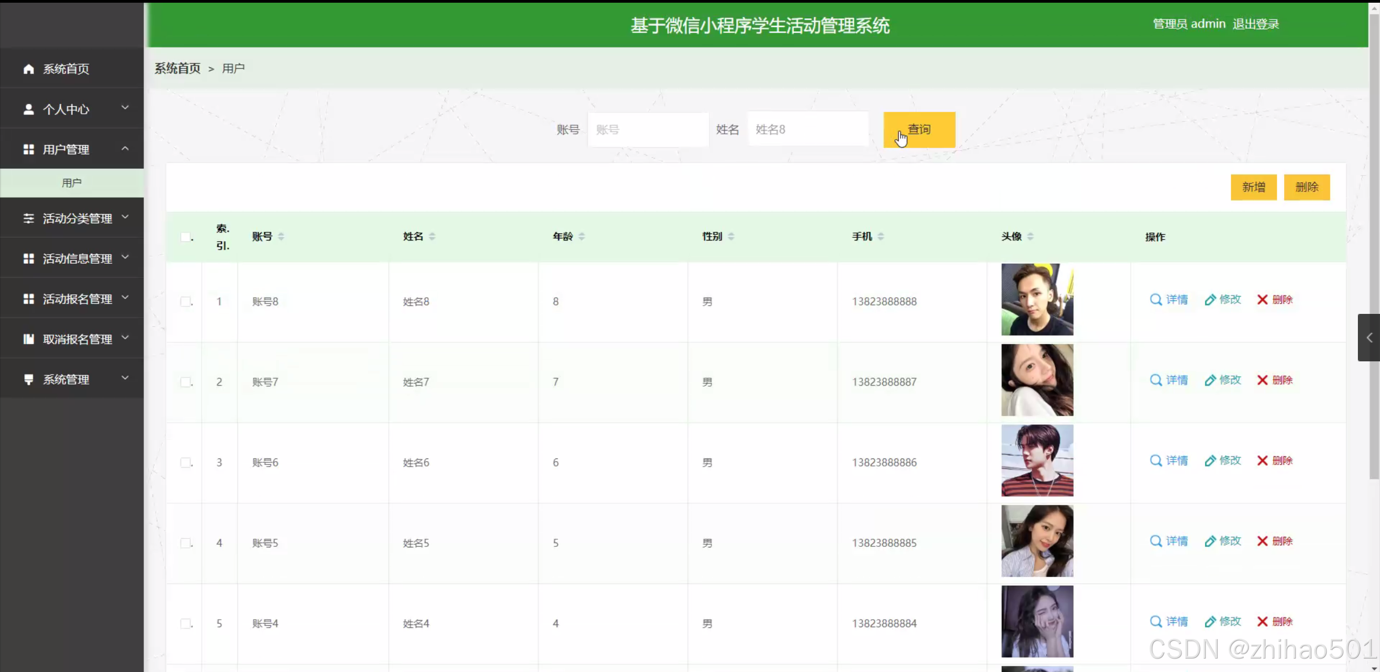Open the 用户 submenu item
This screenshot has height=672, width=1380.
pyautogui.click(x=72, y=183)
